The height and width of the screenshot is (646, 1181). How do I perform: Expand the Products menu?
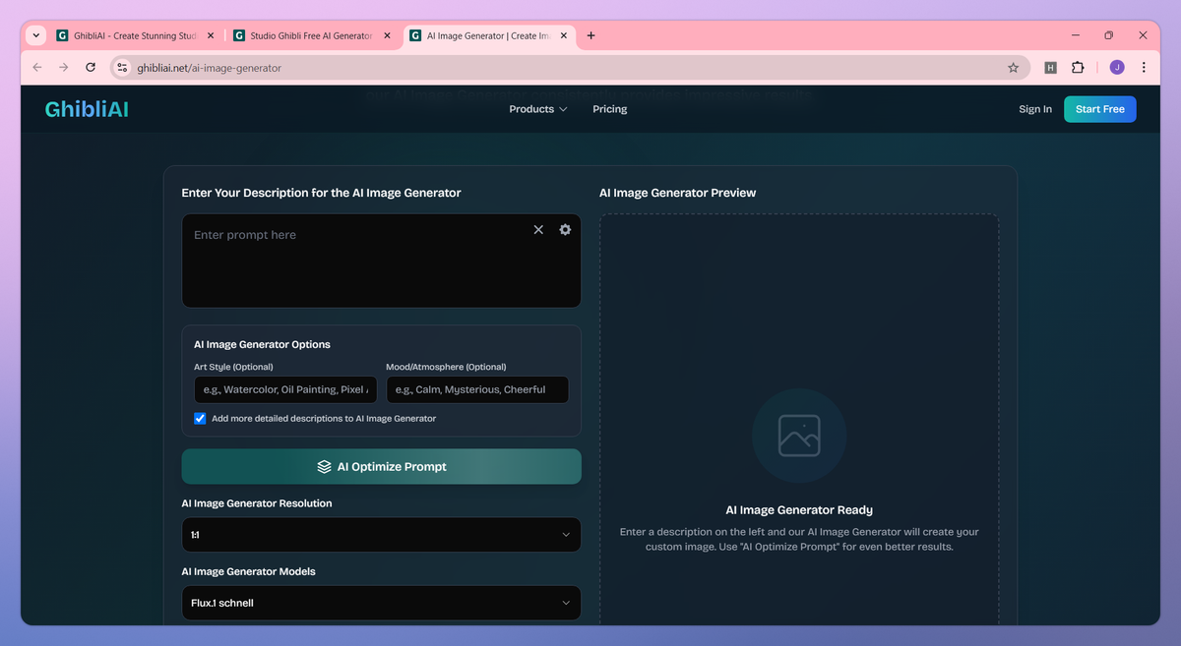(x=537, y=109)
